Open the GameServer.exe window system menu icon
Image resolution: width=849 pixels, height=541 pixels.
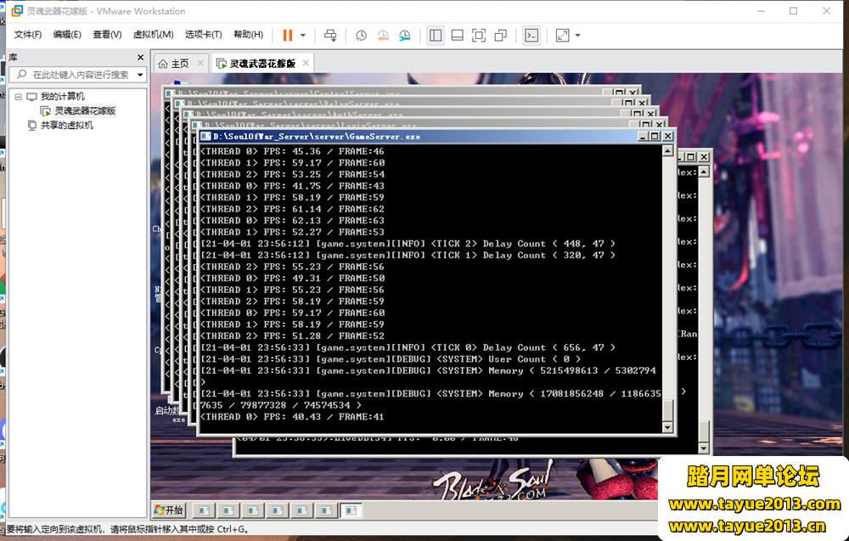(205, 137)
